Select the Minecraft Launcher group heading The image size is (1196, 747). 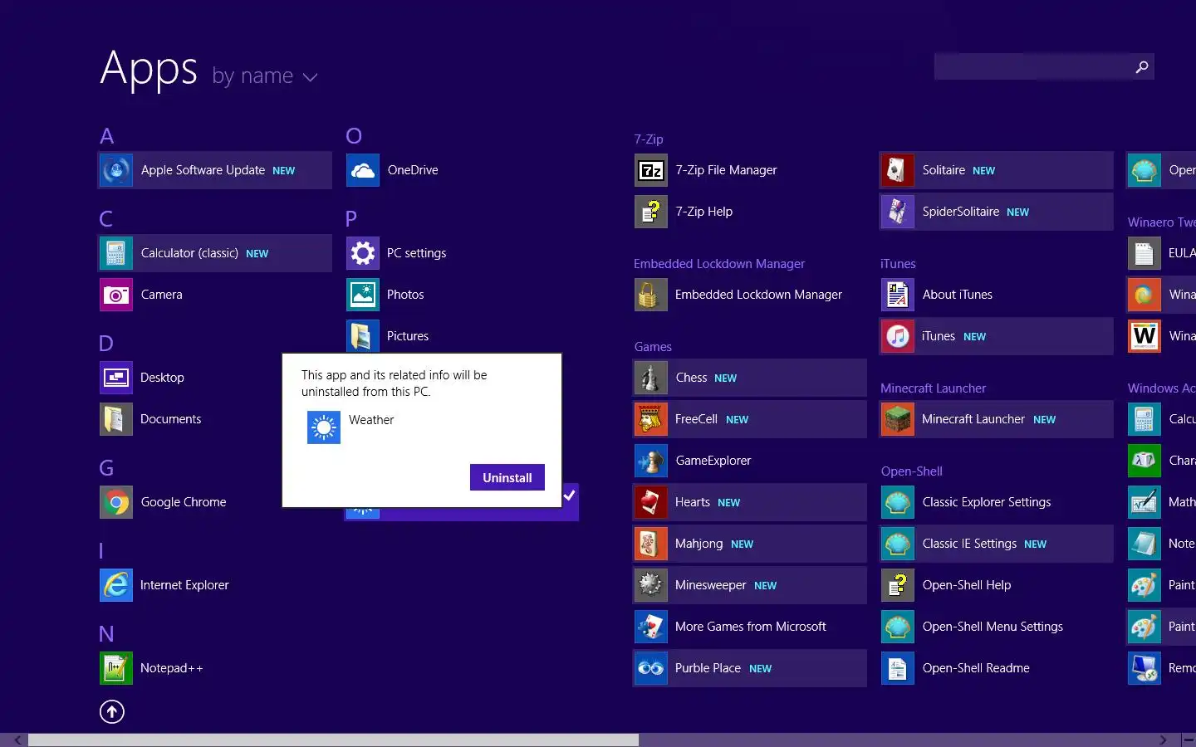tap(934, 388)
